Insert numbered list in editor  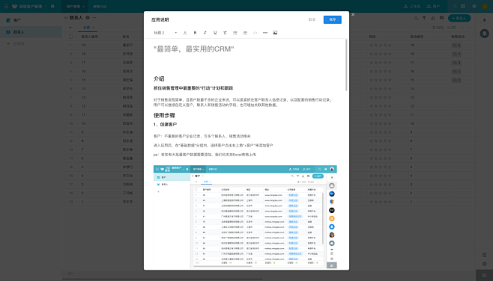(x=245, y=33)
